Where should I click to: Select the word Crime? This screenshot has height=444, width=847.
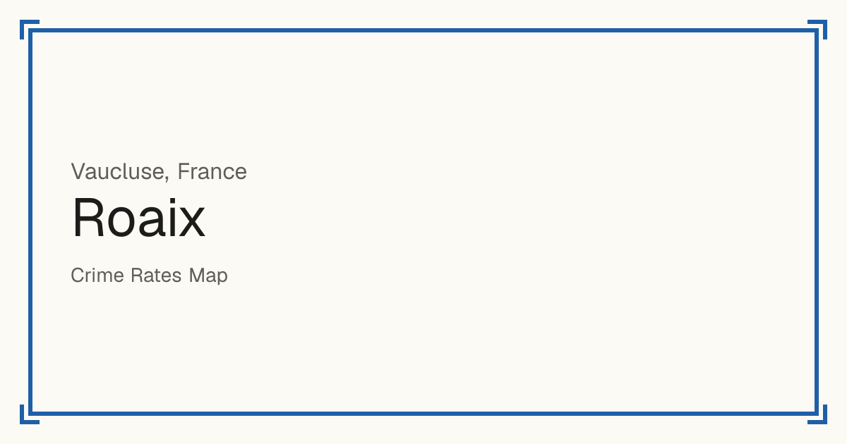click(97, 276)
